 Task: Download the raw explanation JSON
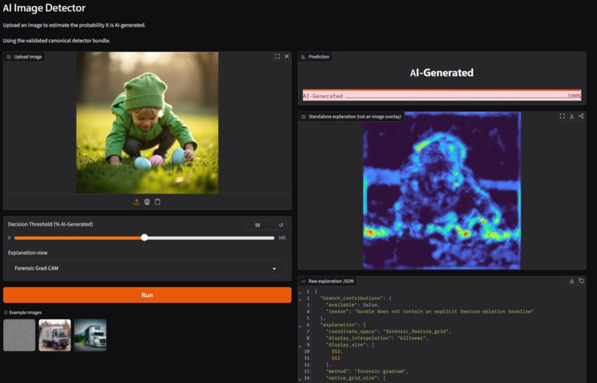572,281
